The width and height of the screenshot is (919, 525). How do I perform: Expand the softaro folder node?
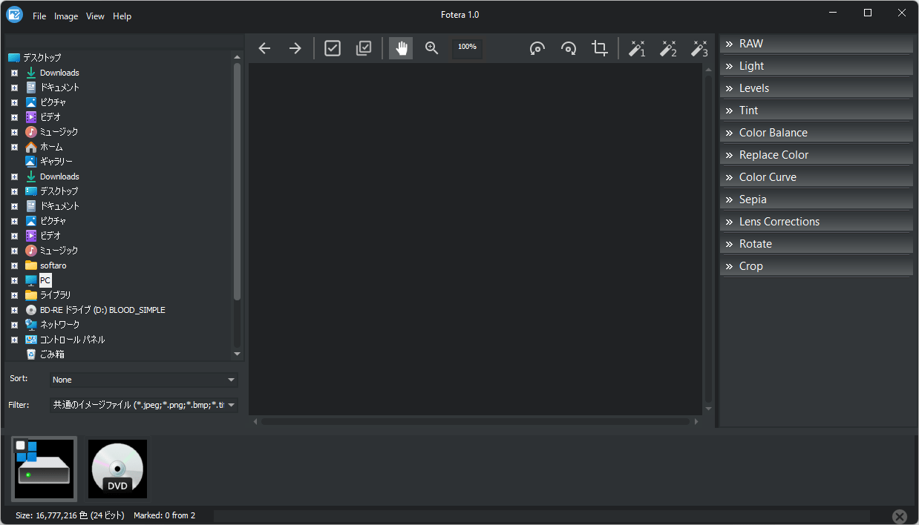tap(14, 265)
